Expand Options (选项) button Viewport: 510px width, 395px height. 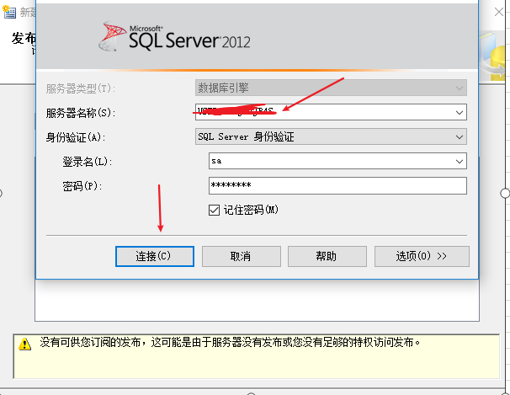pos(422,256)
